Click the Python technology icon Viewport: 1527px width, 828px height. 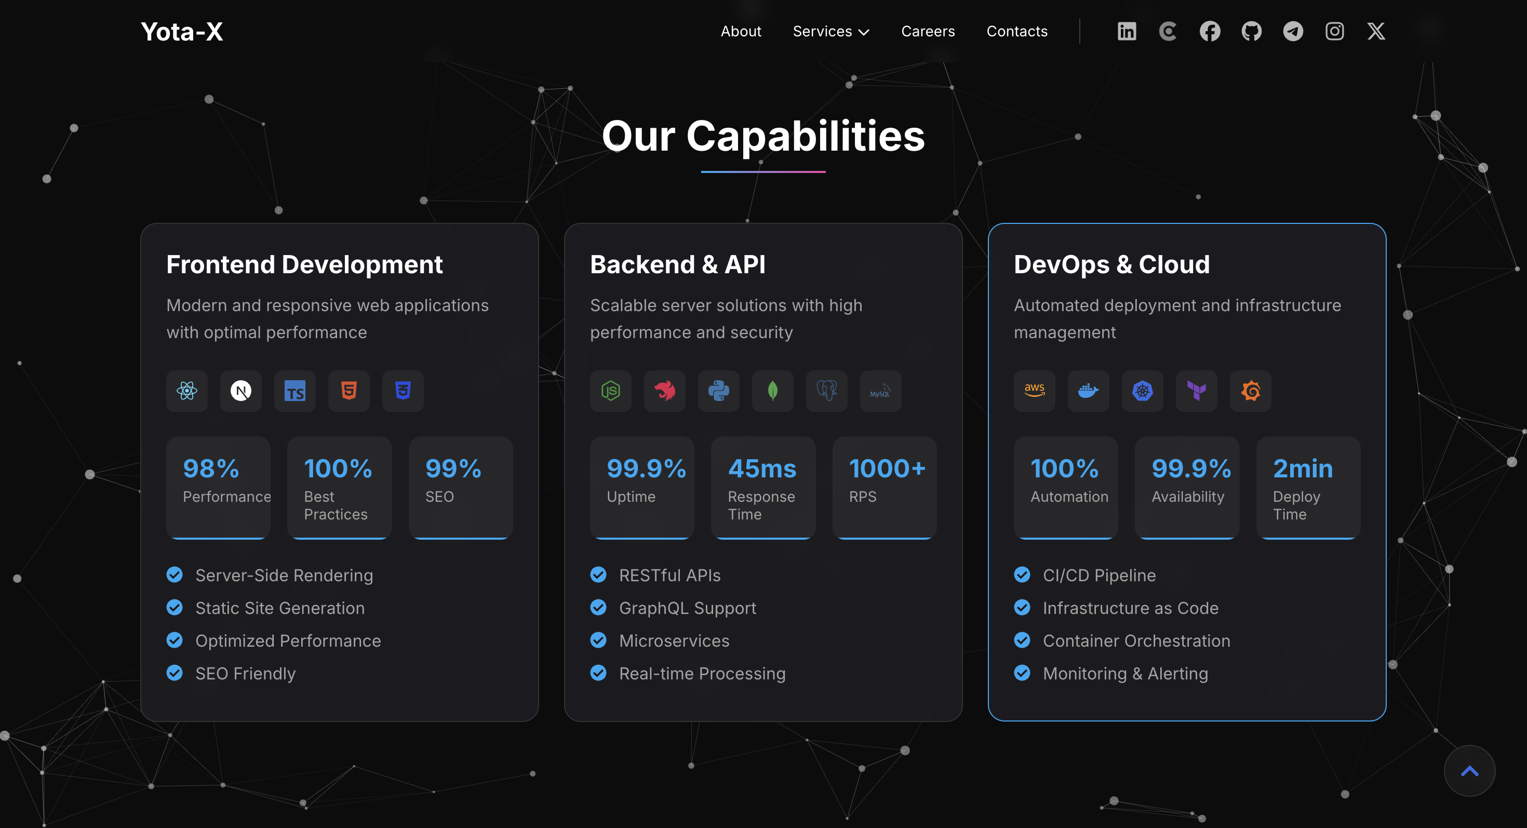pyautogui.click(x=718, y=391)
